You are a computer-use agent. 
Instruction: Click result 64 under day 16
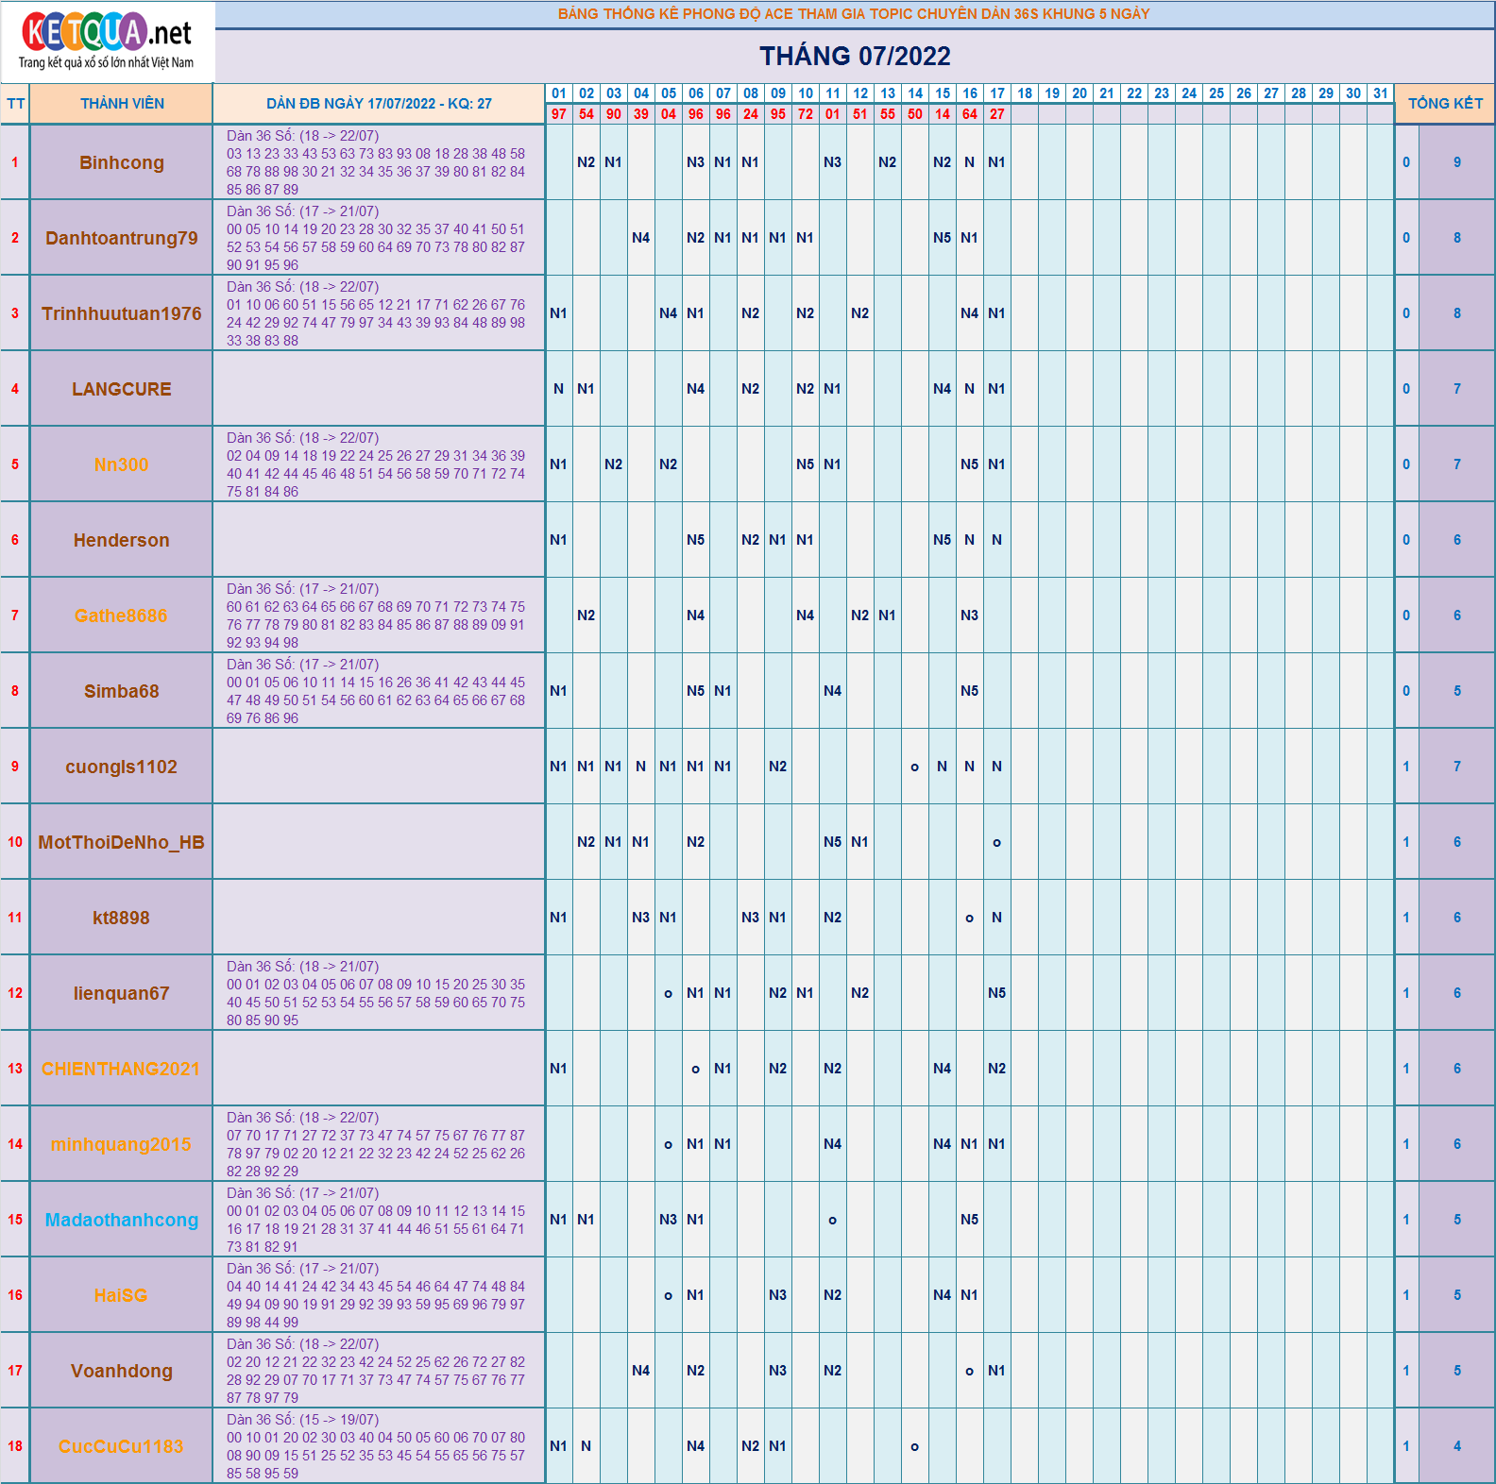(x=970, y=114)
